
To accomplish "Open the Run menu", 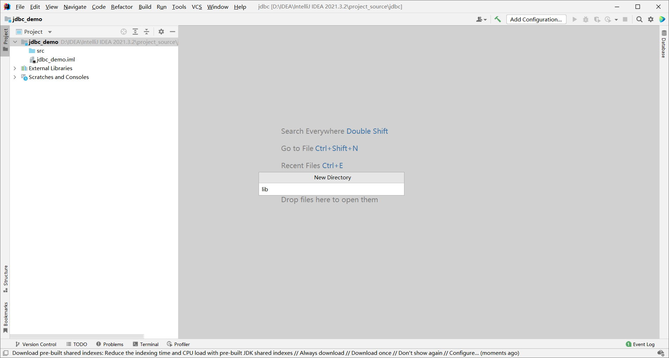I will coord(161,7).
